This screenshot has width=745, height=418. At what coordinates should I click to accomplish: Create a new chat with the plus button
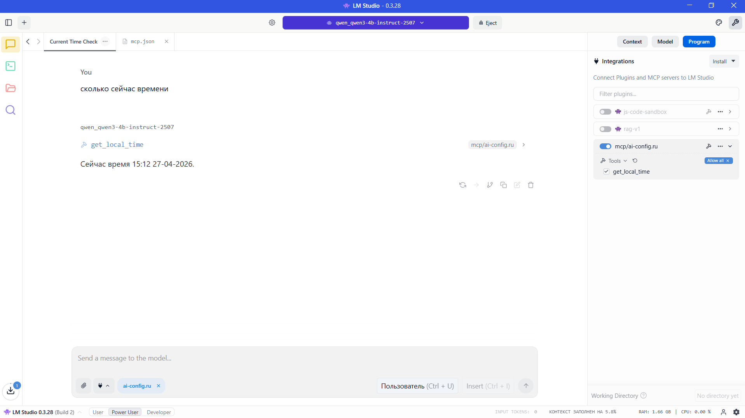24,23
